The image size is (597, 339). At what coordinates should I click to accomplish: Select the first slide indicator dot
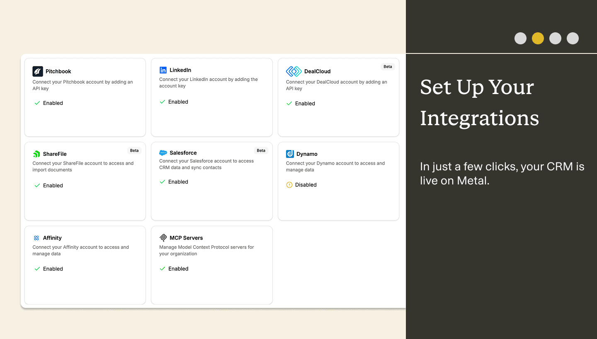click(x=520, y=38)
